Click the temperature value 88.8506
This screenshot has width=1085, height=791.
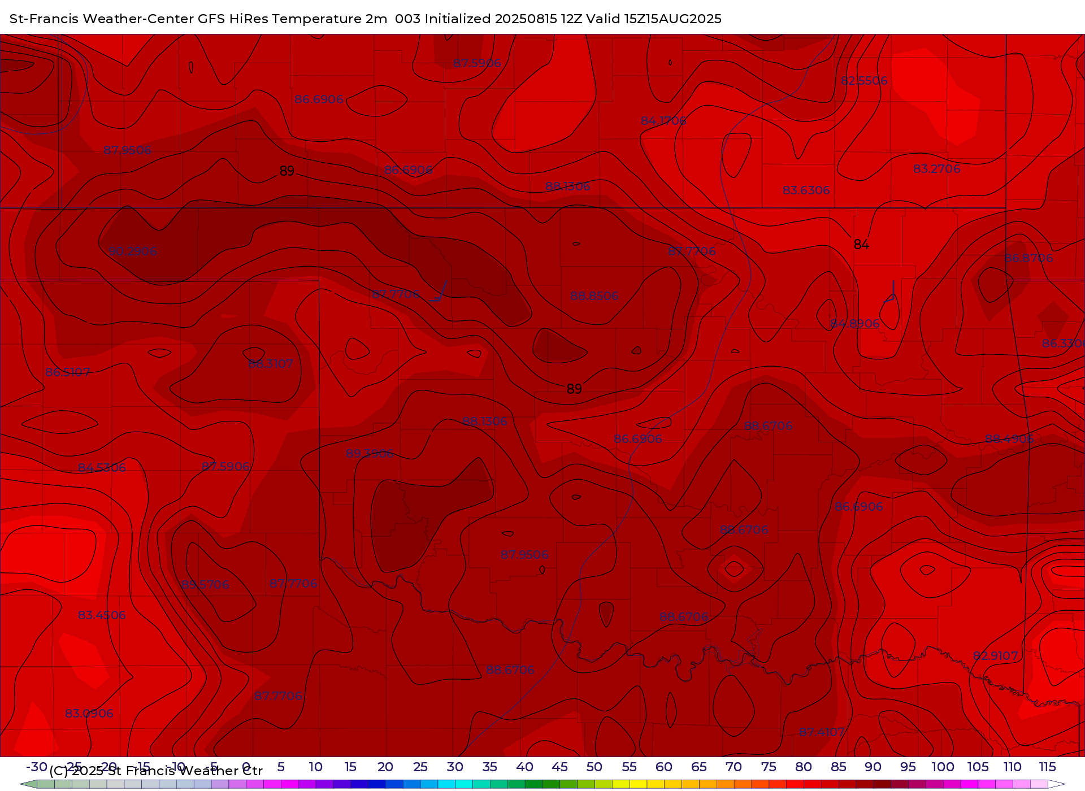click(594, 296)
